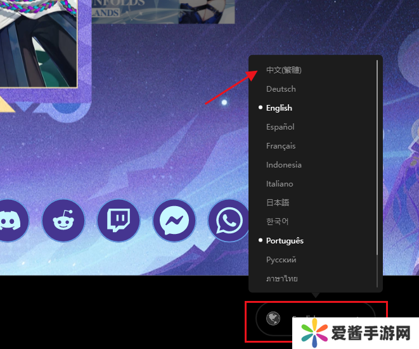
Task: Choose 日本語 from the dropdown
Action: [x=277, y=203]
